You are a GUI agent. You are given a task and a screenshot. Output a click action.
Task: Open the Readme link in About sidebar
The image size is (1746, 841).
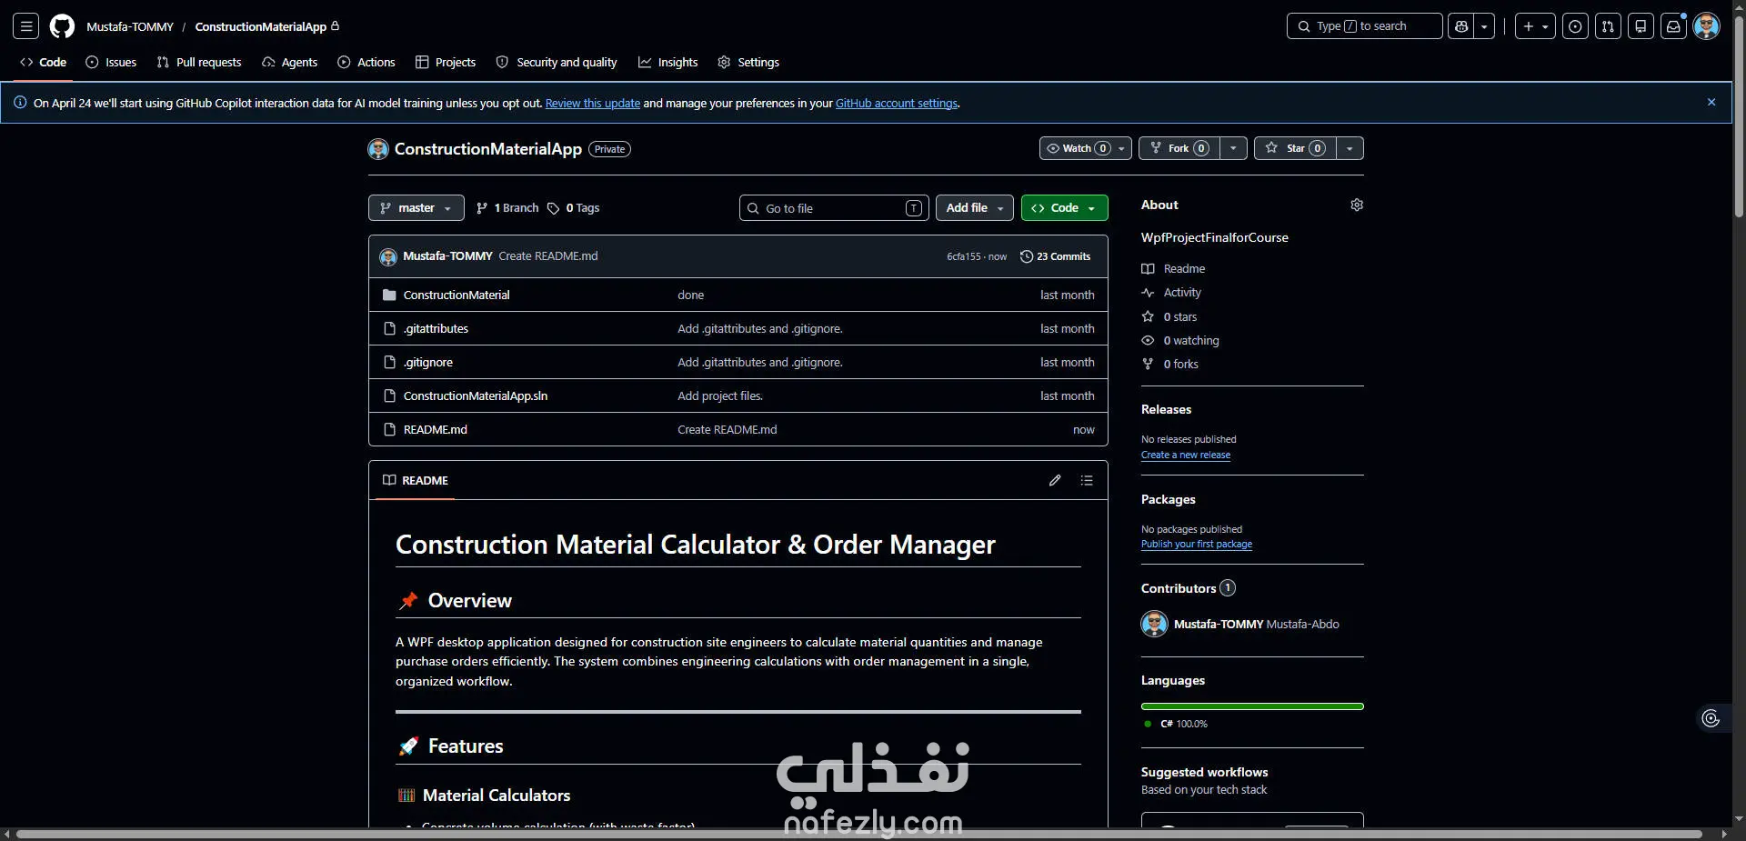pyautogui.click(x=1174, y=269)
